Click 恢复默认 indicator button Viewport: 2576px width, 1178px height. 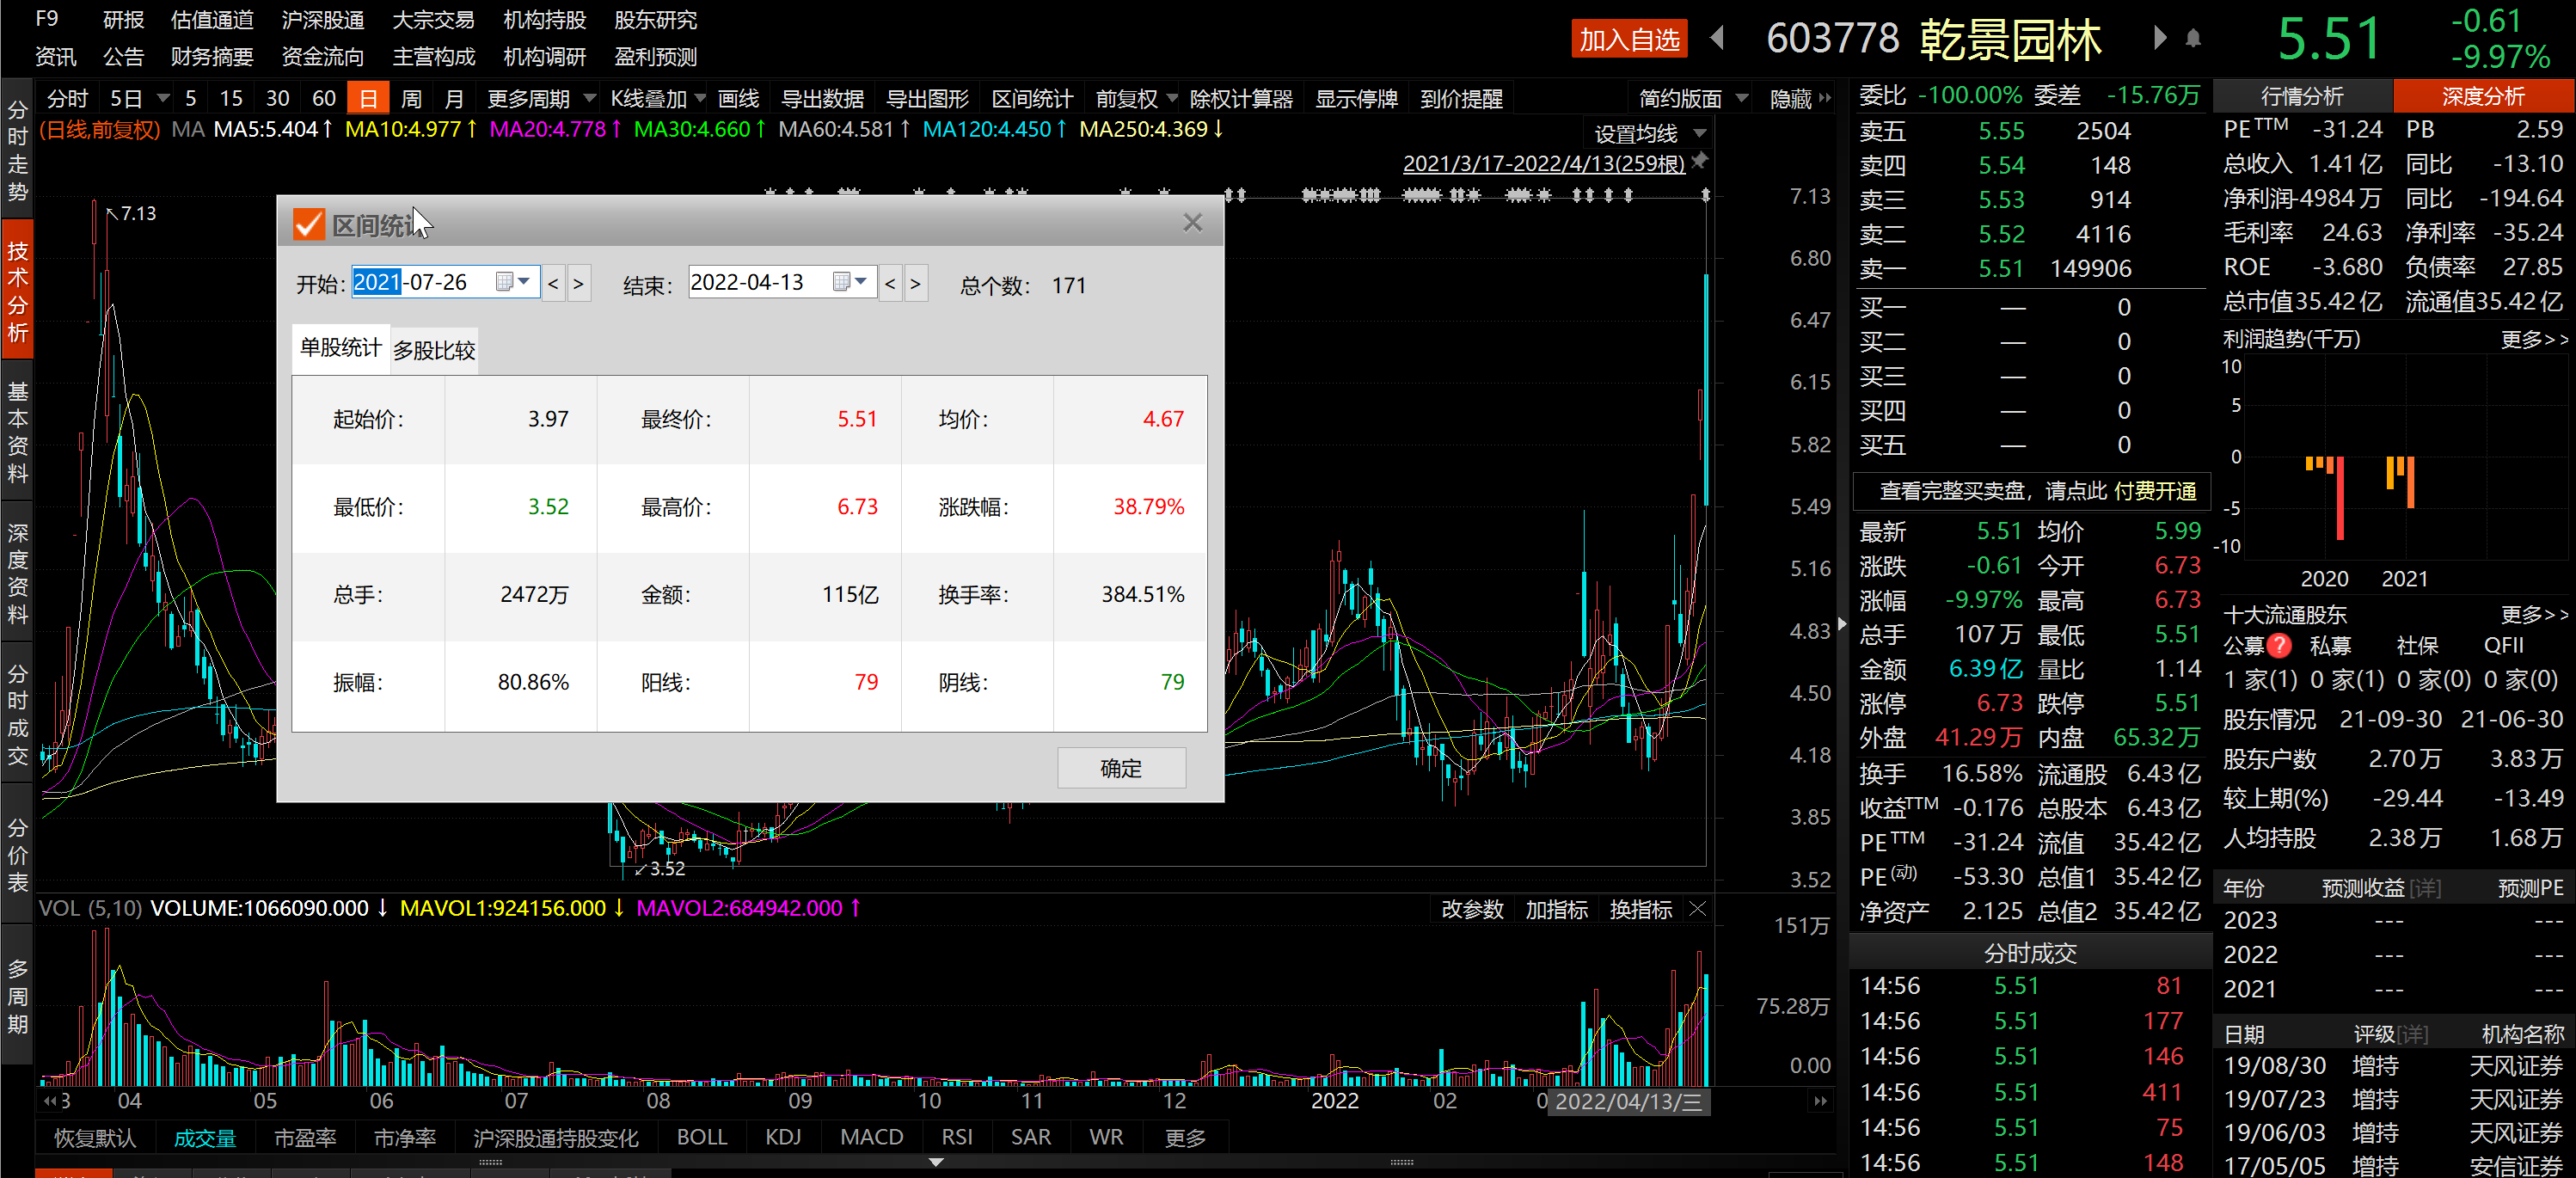(x=94, y=1137)
